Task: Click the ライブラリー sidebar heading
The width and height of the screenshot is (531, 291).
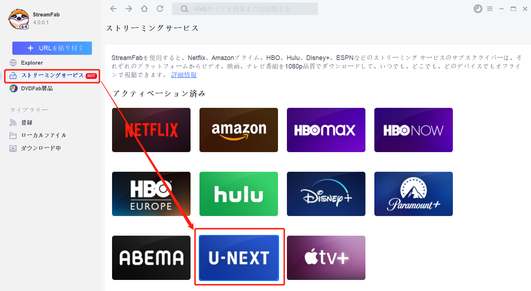Action: tap(29, 110)
